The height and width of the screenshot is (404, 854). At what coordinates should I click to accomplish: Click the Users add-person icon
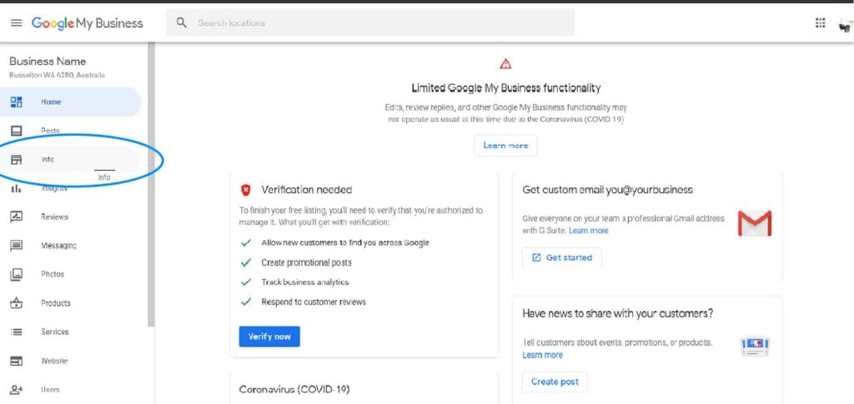pos(17,390)
